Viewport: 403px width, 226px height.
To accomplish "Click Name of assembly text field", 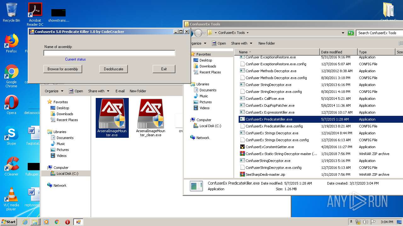I will 109,53.
